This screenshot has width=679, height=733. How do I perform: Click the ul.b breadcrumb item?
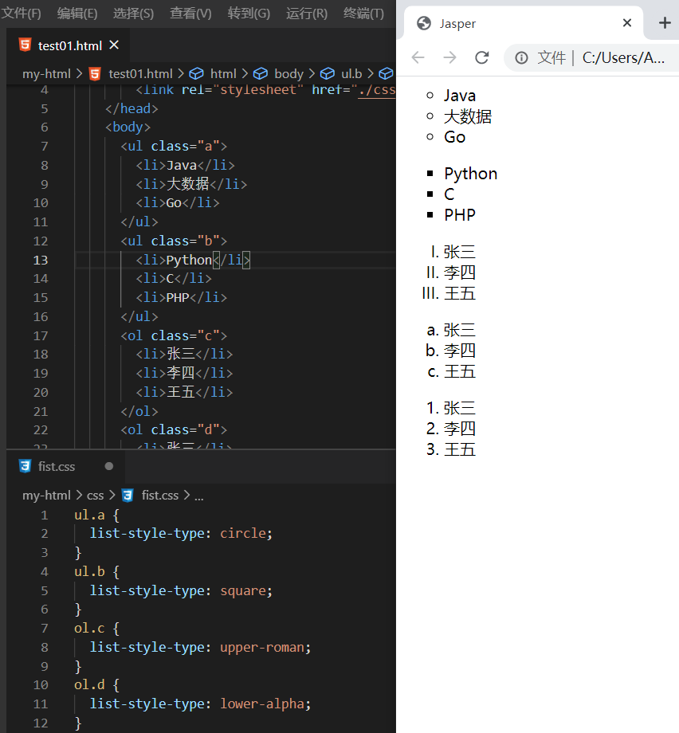point(351,74)
